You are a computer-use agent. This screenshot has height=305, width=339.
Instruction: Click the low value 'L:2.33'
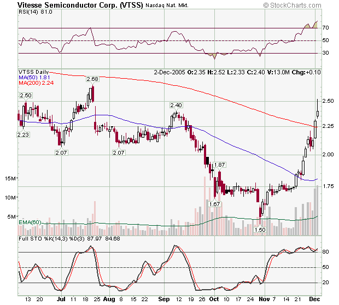(236, 72)
